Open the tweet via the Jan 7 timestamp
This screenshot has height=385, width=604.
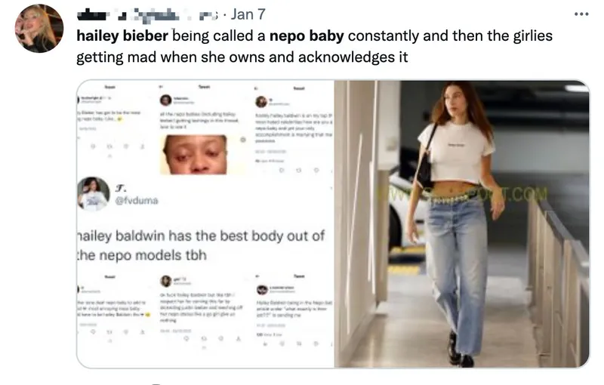click(248, 14)
